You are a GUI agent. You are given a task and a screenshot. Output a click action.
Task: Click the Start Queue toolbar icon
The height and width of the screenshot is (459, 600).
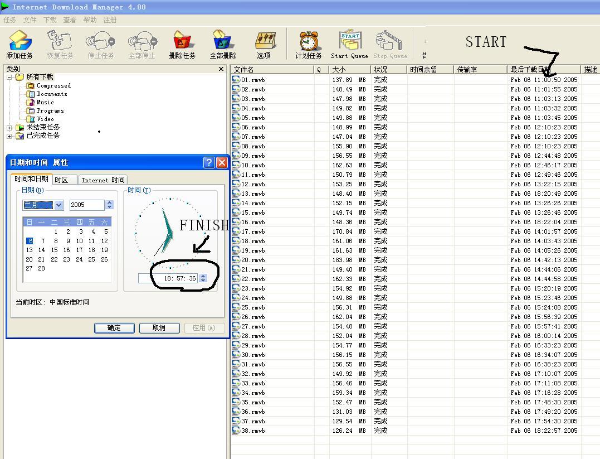(349, 45)
